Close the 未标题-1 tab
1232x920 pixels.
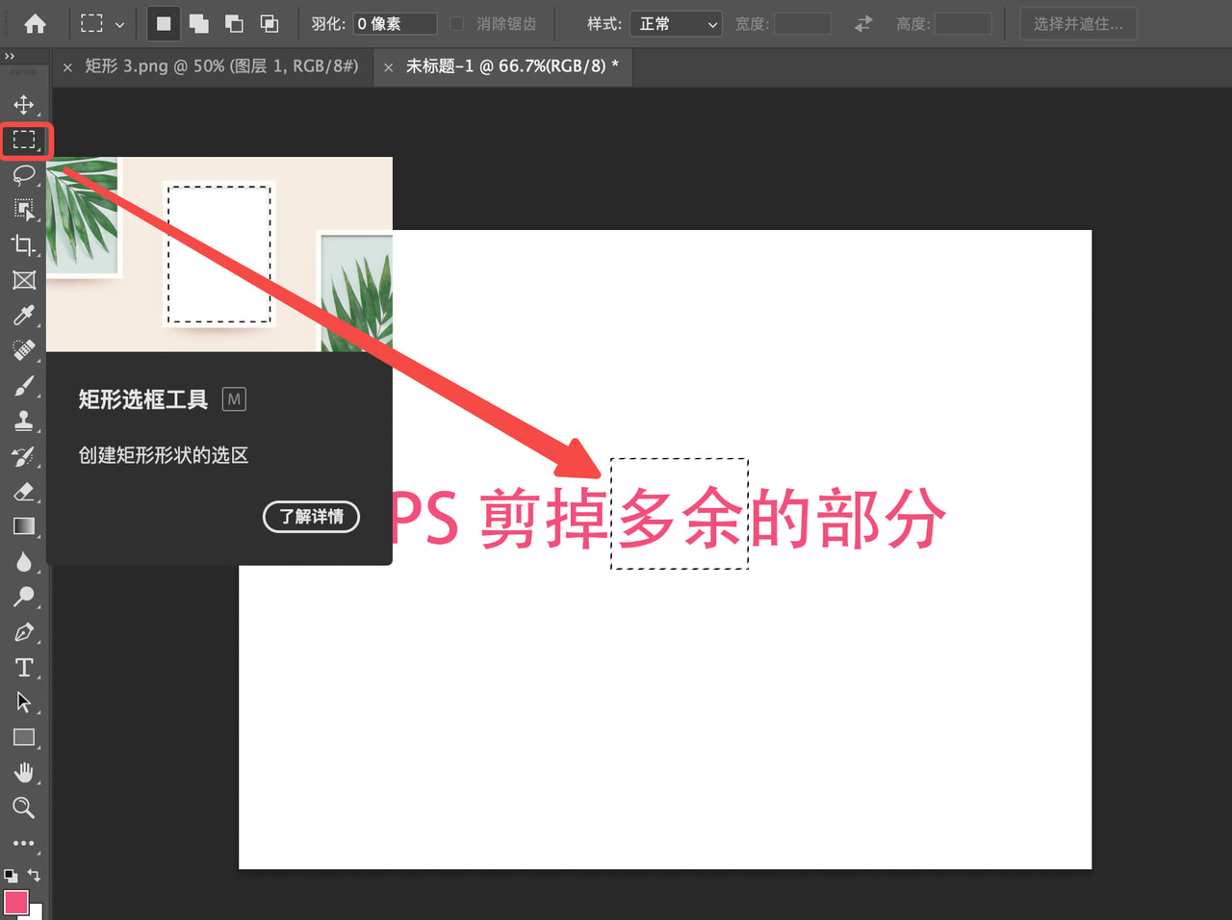[x=389, y=67]
